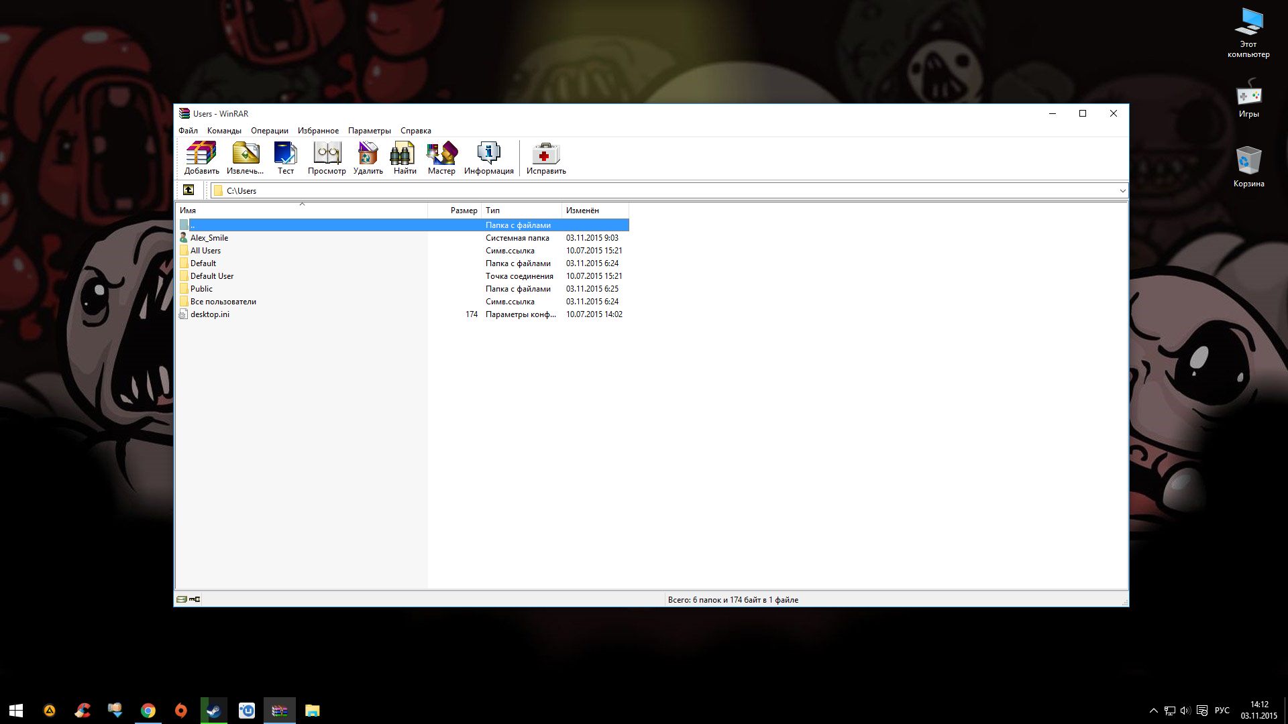Select the "All Users" row

click(x=402, y=251)
